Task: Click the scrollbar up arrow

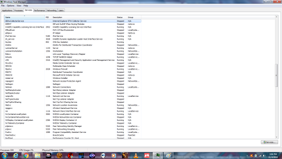Action: 276,17
